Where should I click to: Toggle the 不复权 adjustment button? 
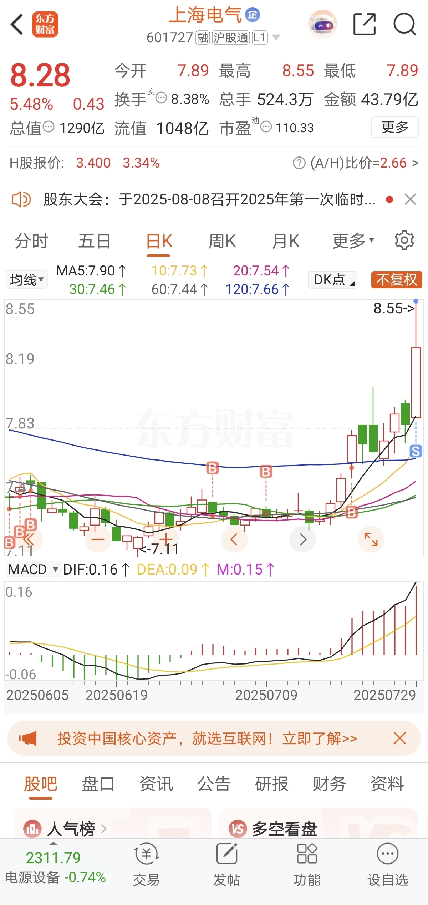397,279
